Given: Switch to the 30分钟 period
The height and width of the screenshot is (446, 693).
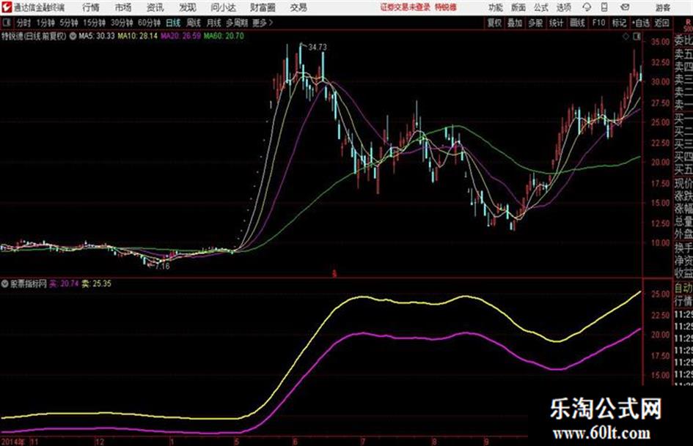Looking at the screenshot, I should tap(122, 23).
